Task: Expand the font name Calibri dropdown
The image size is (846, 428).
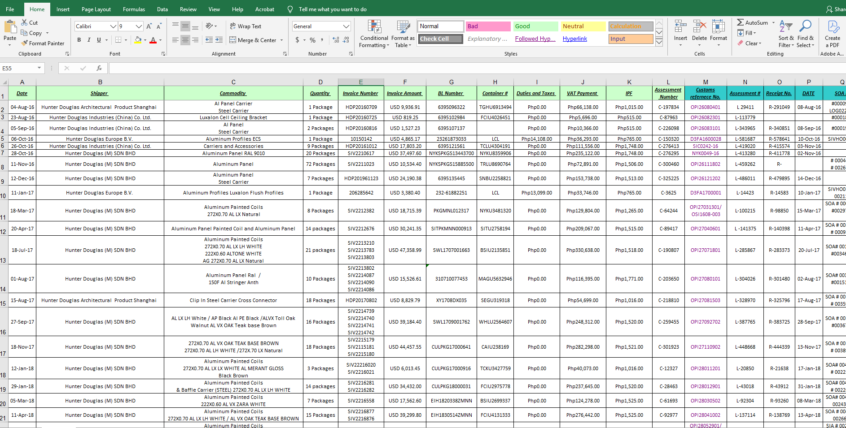Action: point(113,26)
